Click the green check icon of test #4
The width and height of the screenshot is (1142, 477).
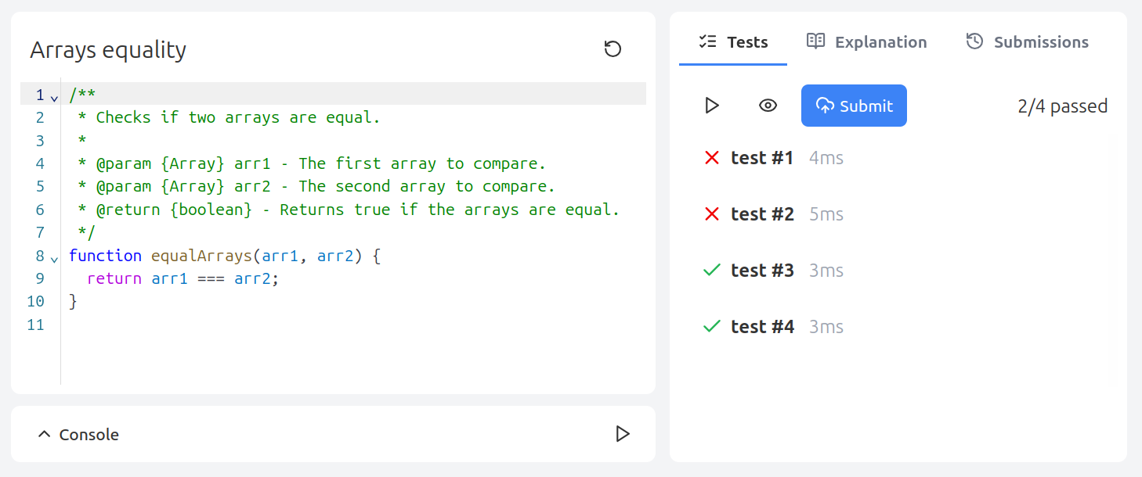click(711, 327)
